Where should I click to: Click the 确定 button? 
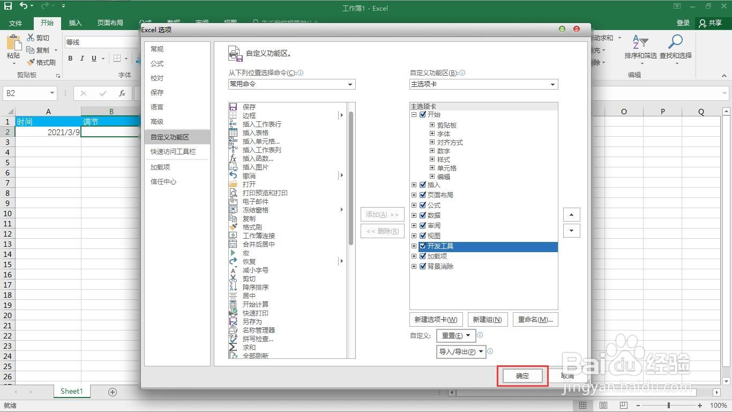[522, 376]
